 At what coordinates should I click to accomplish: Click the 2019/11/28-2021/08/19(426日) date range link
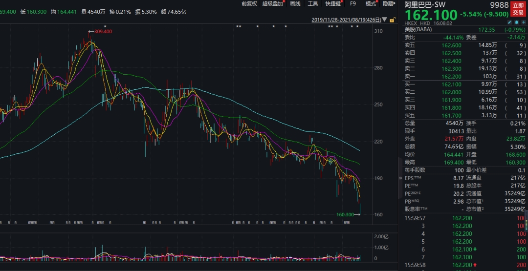coord(347,20)
